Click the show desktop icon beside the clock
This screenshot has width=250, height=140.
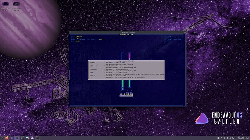247,138
